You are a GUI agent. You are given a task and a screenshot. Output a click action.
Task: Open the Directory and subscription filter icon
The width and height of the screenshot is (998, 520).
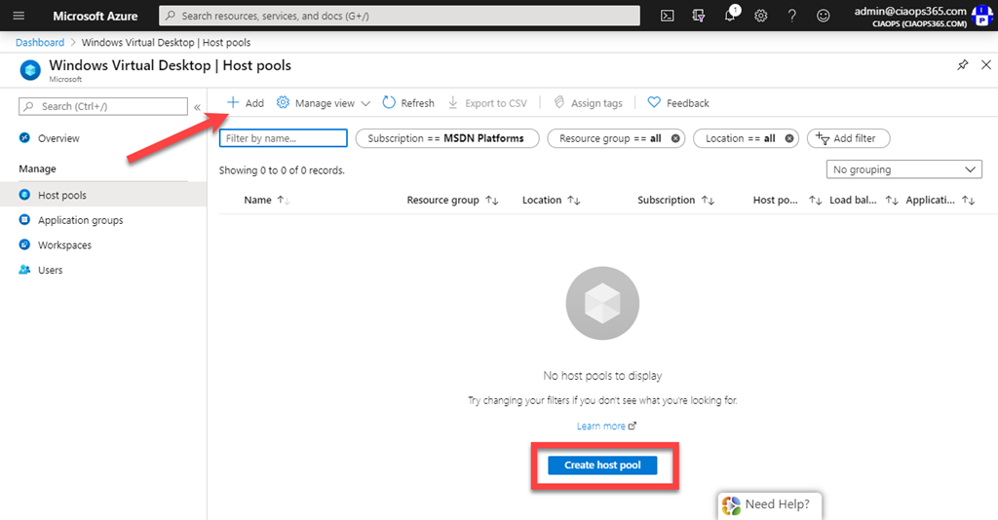coord(698,16)
